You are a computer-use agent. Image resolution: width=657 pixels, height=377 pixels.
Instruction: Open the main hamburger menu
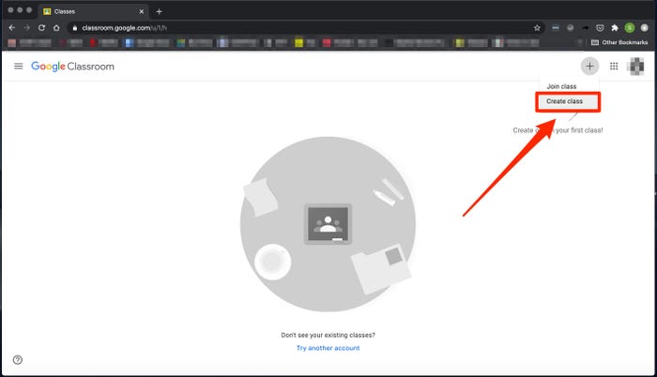coord(19,67)
